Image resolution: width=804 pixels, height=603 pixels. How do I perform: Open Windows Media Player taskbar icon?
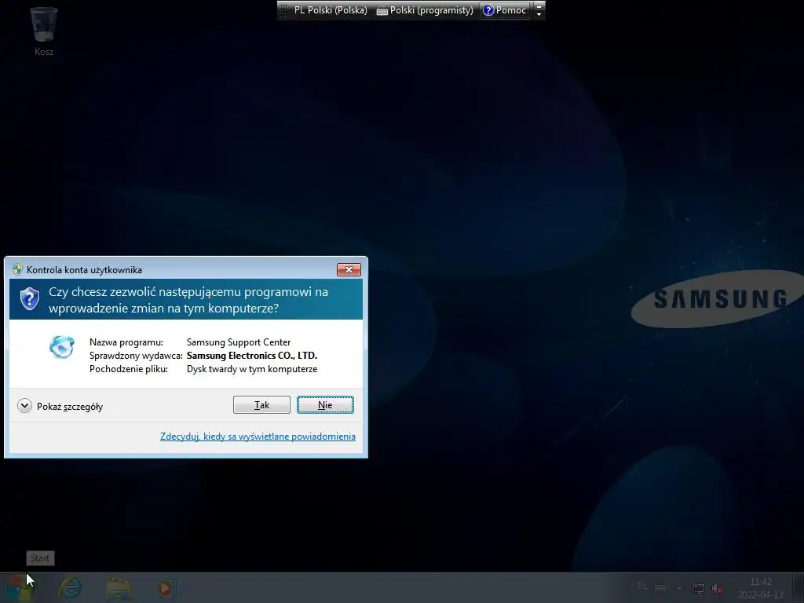click(x=166, y=588)
